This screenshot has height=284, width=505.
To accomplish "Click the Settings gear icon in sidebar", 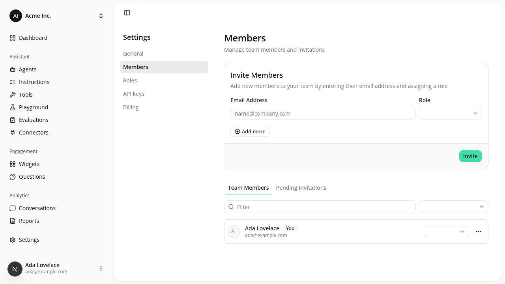I will (13, 240).
